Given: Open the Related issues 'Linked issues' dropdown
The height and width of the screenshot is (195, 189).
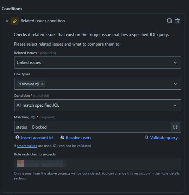Looking at the screenshot, I should [x=97, y=63].
